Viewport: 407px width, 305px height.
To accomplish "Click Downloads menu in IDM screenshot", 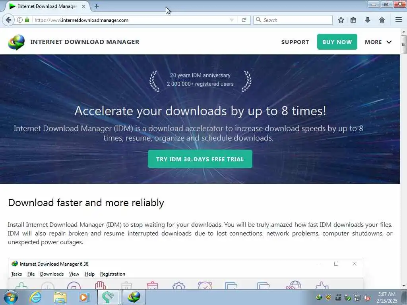I will (52, 274).
